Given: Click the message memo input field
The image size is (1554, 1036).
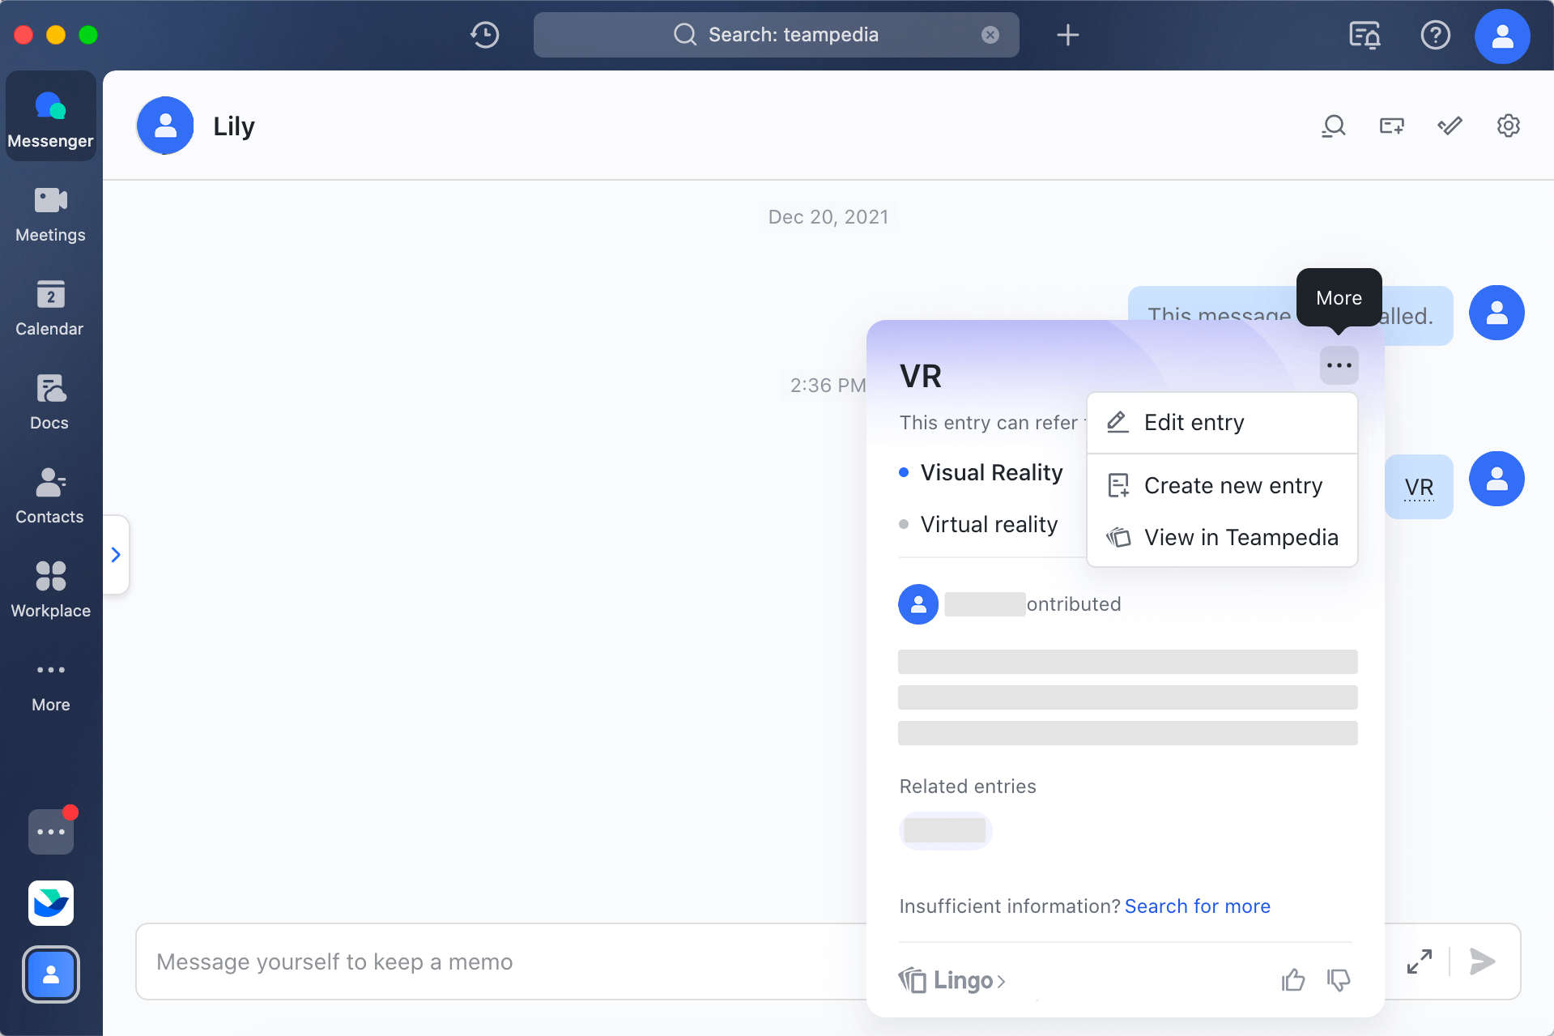Looking at the screenshot, I should [486, 961].
